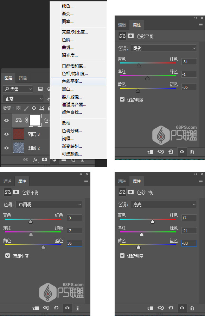Collapse the 阴影 properties panel with double arrows
The height and width of the screenshot is (316, 205).
(x=196, y=18)
